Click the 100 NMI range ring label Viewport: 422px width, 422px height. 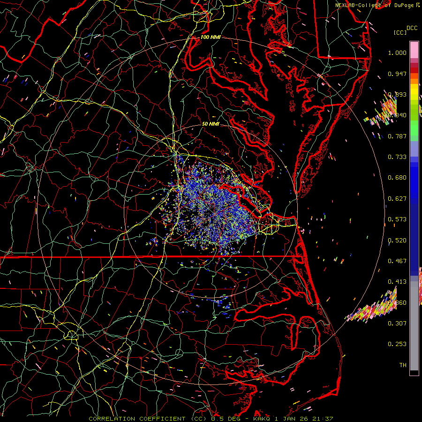211,37
